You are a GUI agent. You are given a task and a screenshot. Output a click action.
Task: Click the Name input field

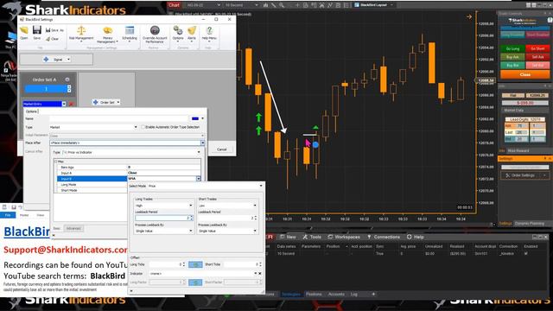119,118
